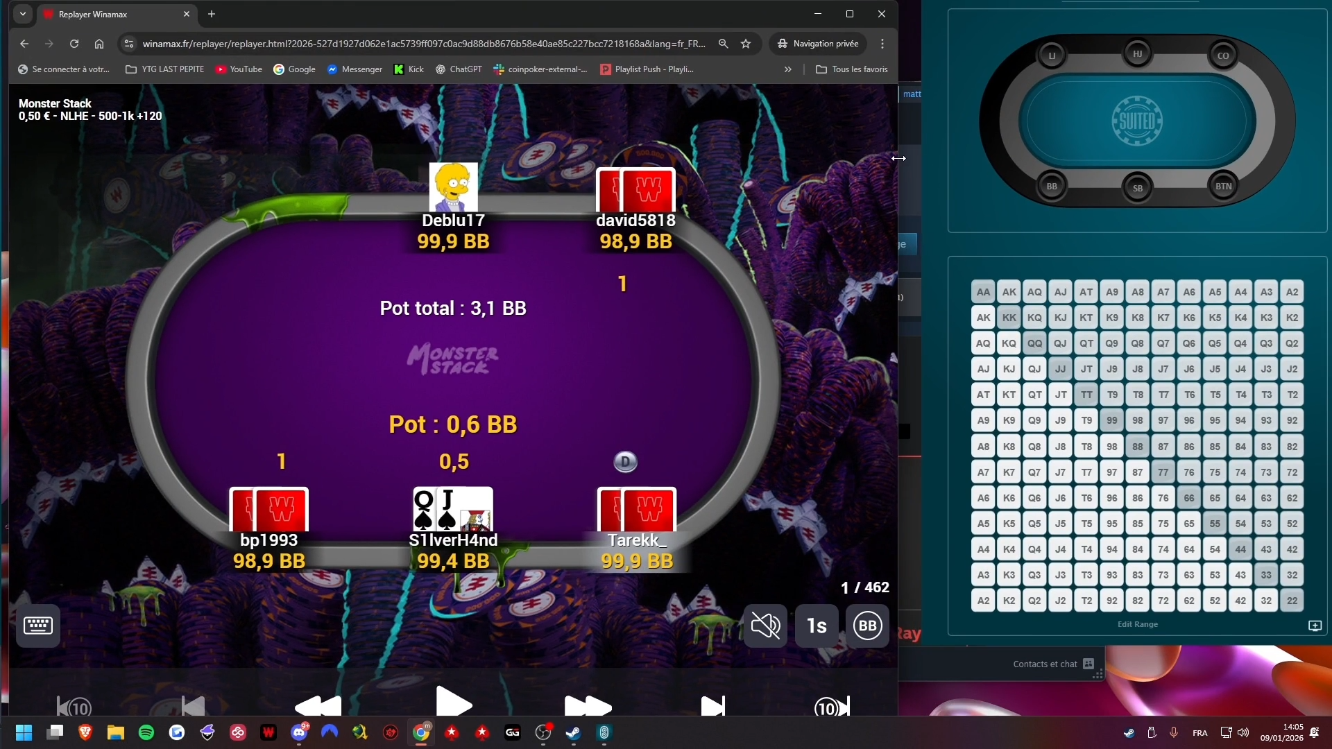Change the 1s replay speed button

(x=817, y=626)
